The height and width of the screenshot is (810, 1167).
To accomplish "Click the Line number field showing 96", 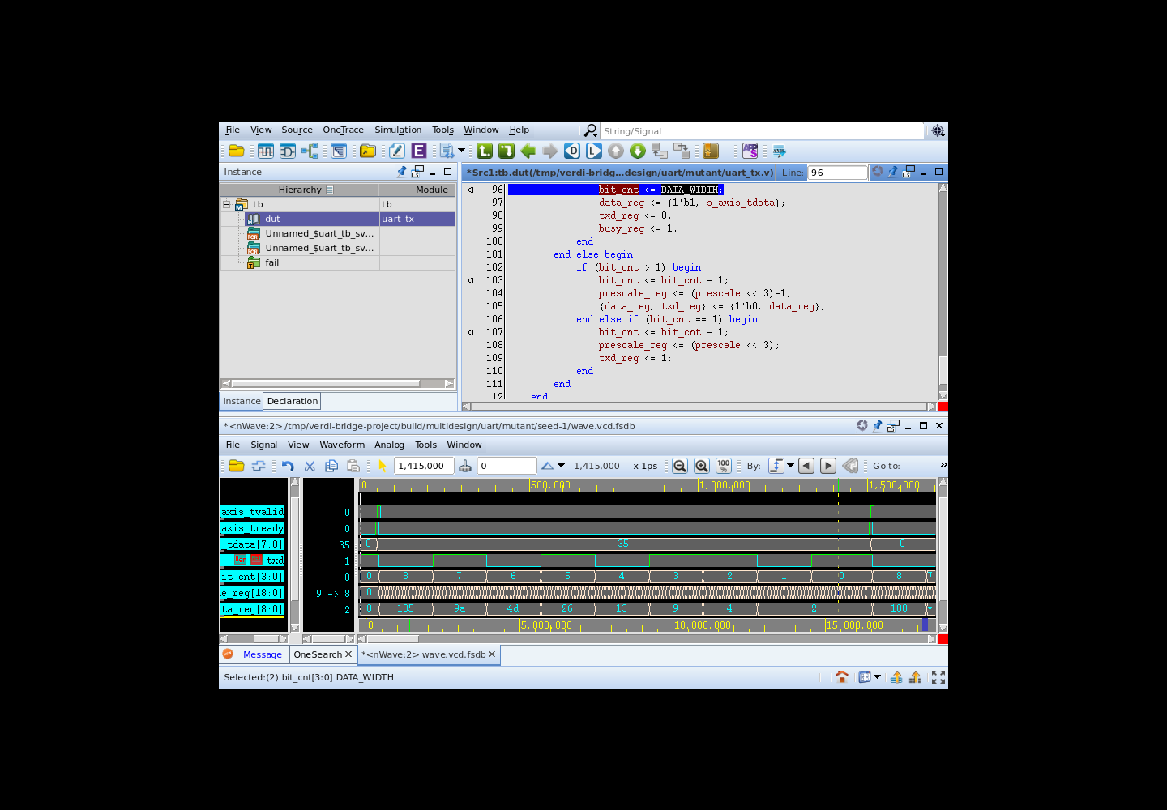I will click(837, 173).
